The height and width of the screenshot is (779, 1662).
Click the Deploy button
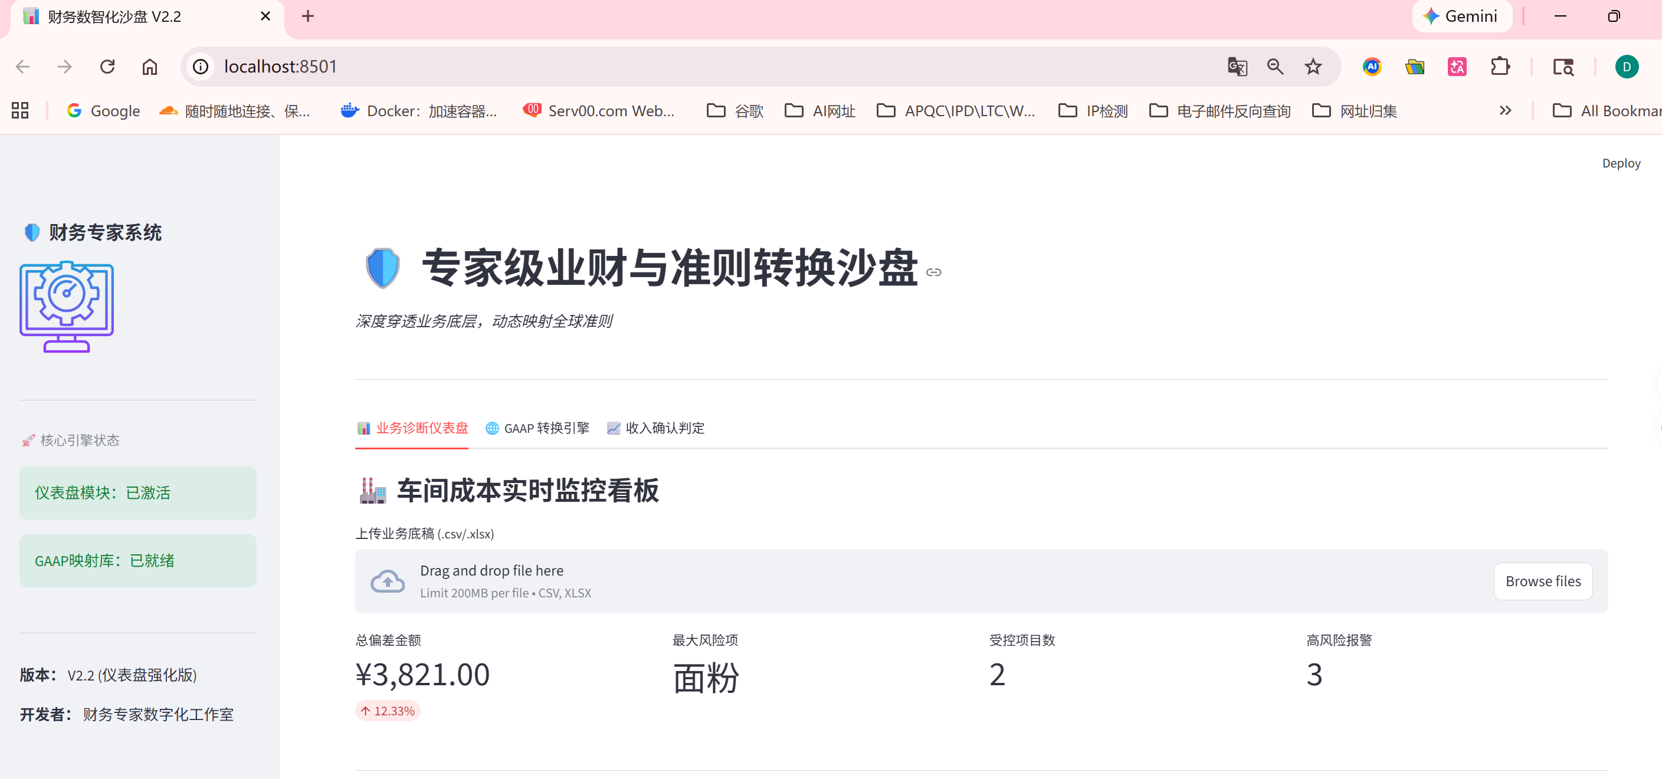(1621, 163)
